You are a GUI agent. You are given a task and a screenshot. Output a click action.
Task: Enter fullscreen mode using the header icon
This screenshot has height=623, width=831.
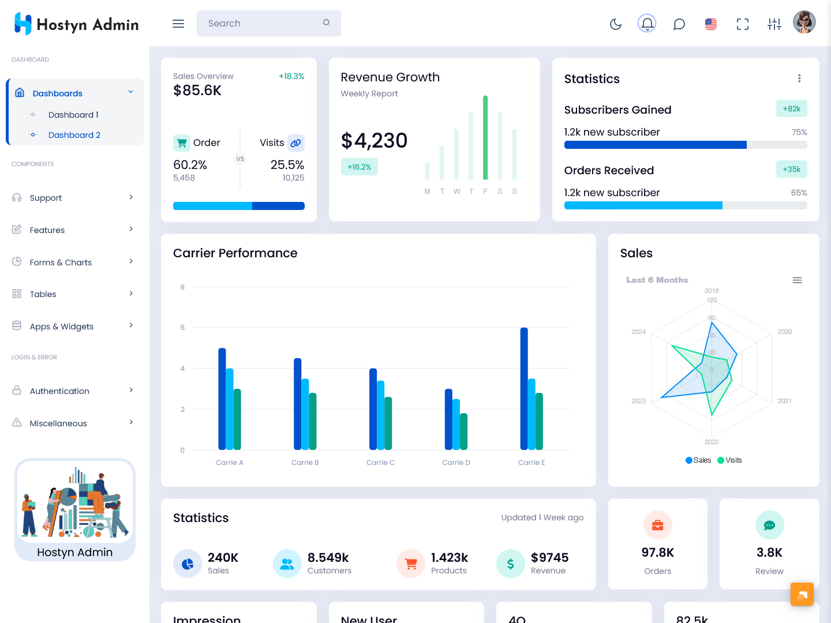point(743,24)
